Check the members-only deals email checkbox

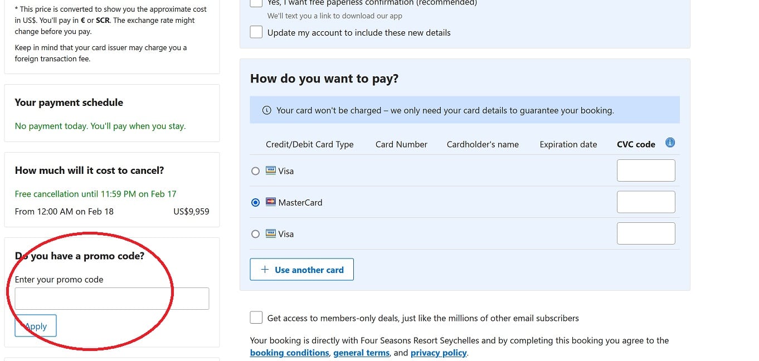256,317
